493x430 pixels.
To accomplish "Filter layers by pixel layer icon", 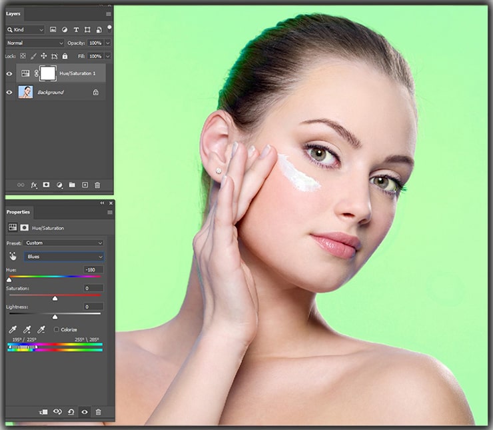I will pyautogui.click(x=53, y=29).
